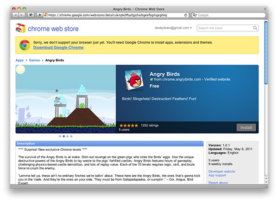Open the Developer website link
This screenshot has height=202, width=278.
tap(222, 172)
